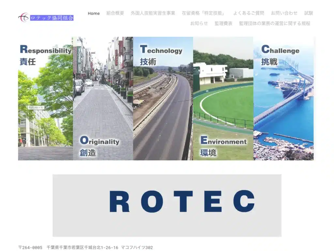This screenshot has height=251, width=334.
Task: Click the Originality 創造 street image panel
Action: point(103,99)
